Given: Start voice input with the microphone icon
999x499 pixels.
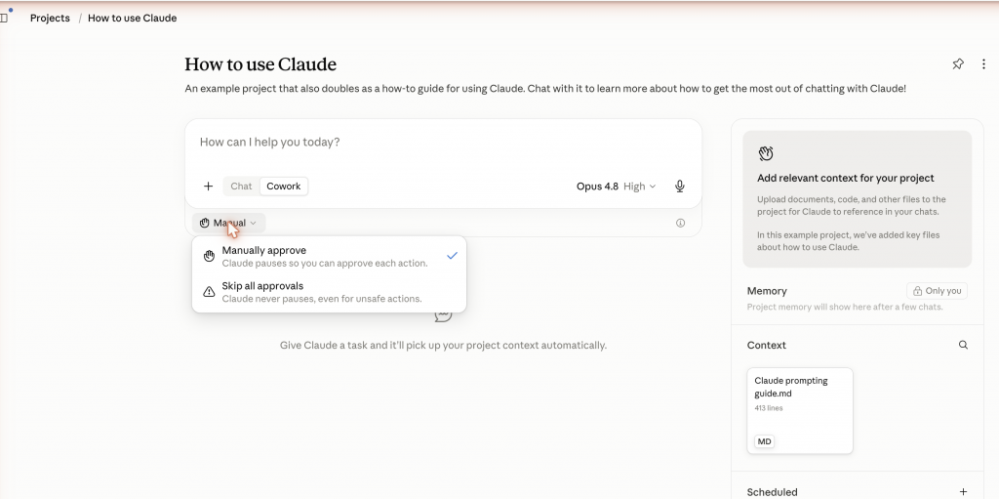Looking at the screenshot, I should (x=680, y=187).
